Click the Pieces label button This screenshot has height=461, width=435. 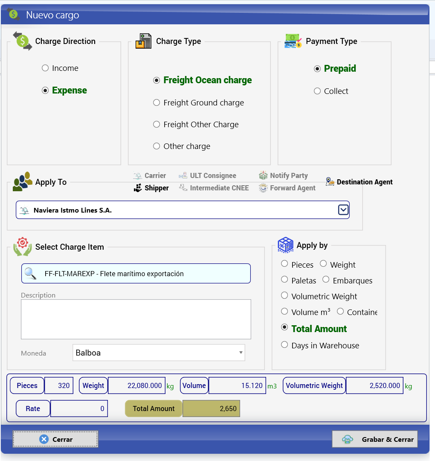coord(27,385)
